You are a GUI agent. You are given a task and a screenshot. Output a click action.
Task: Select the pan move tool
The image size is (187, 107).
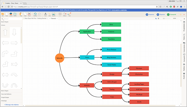coord(158,18)
